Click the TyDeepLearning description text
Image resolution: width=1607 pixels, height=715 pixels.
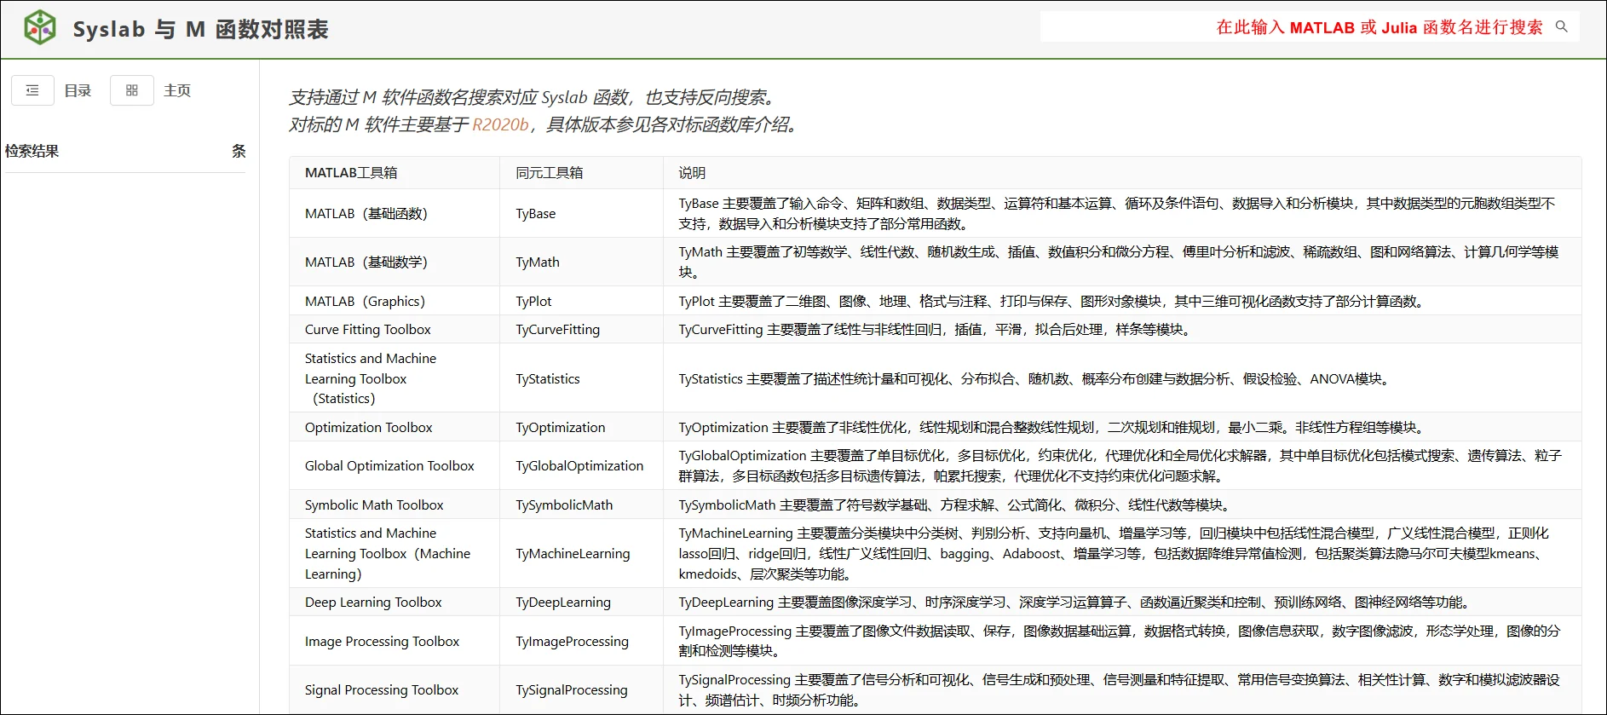tap(1076, 602)
